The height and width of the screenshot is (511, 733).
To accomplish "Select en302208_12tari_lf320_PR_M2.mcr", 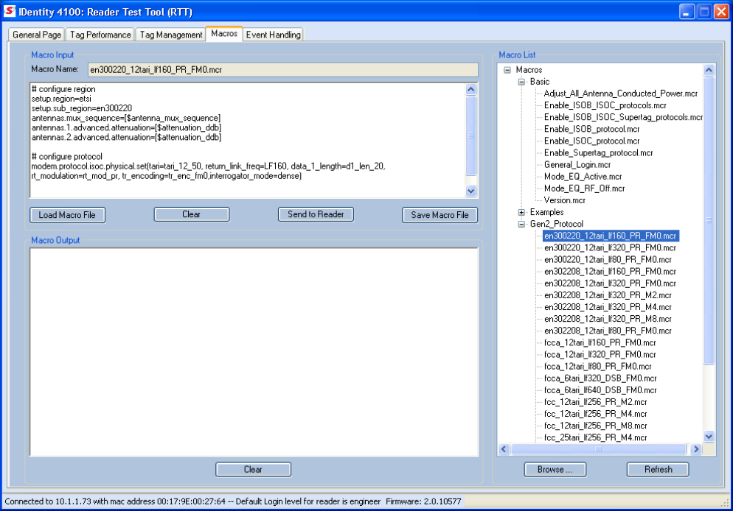I will tap(608, 295).
